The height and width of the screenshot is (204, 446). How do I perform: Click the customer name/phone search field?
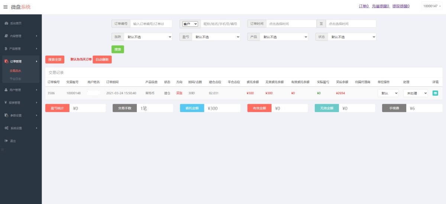[220, 24]
